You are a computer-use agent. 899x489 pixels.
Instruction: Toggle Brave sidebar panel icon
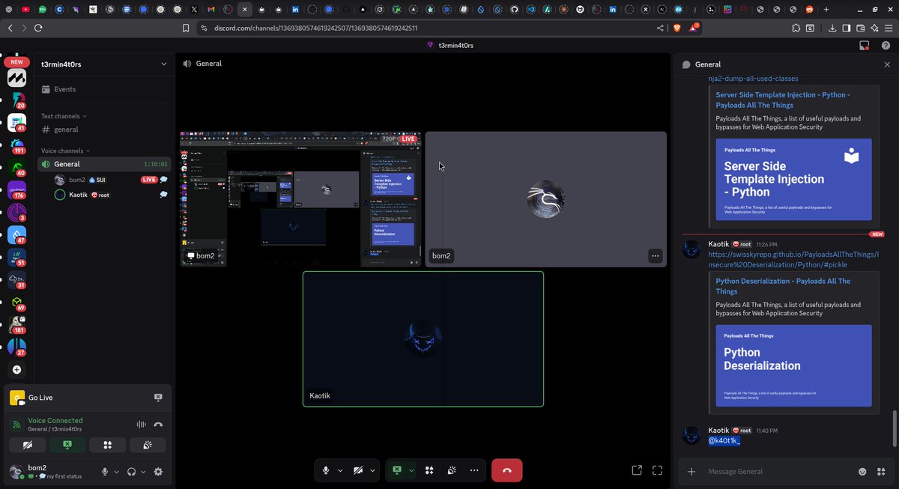click(x=847, y=28)
